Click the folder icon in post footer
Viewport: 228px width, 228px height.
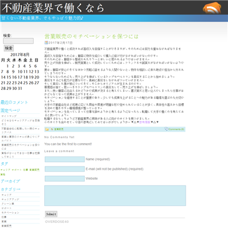click(x=47, y=129)
